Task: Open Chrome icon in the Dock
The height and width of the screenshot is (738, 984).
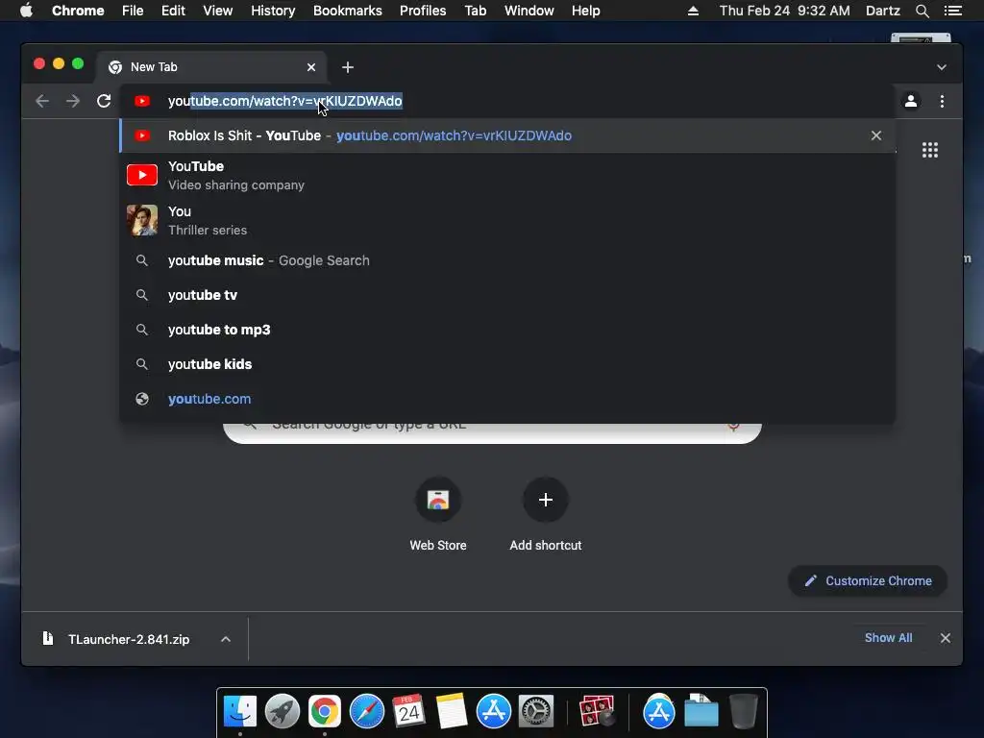Action: [324, 711]
